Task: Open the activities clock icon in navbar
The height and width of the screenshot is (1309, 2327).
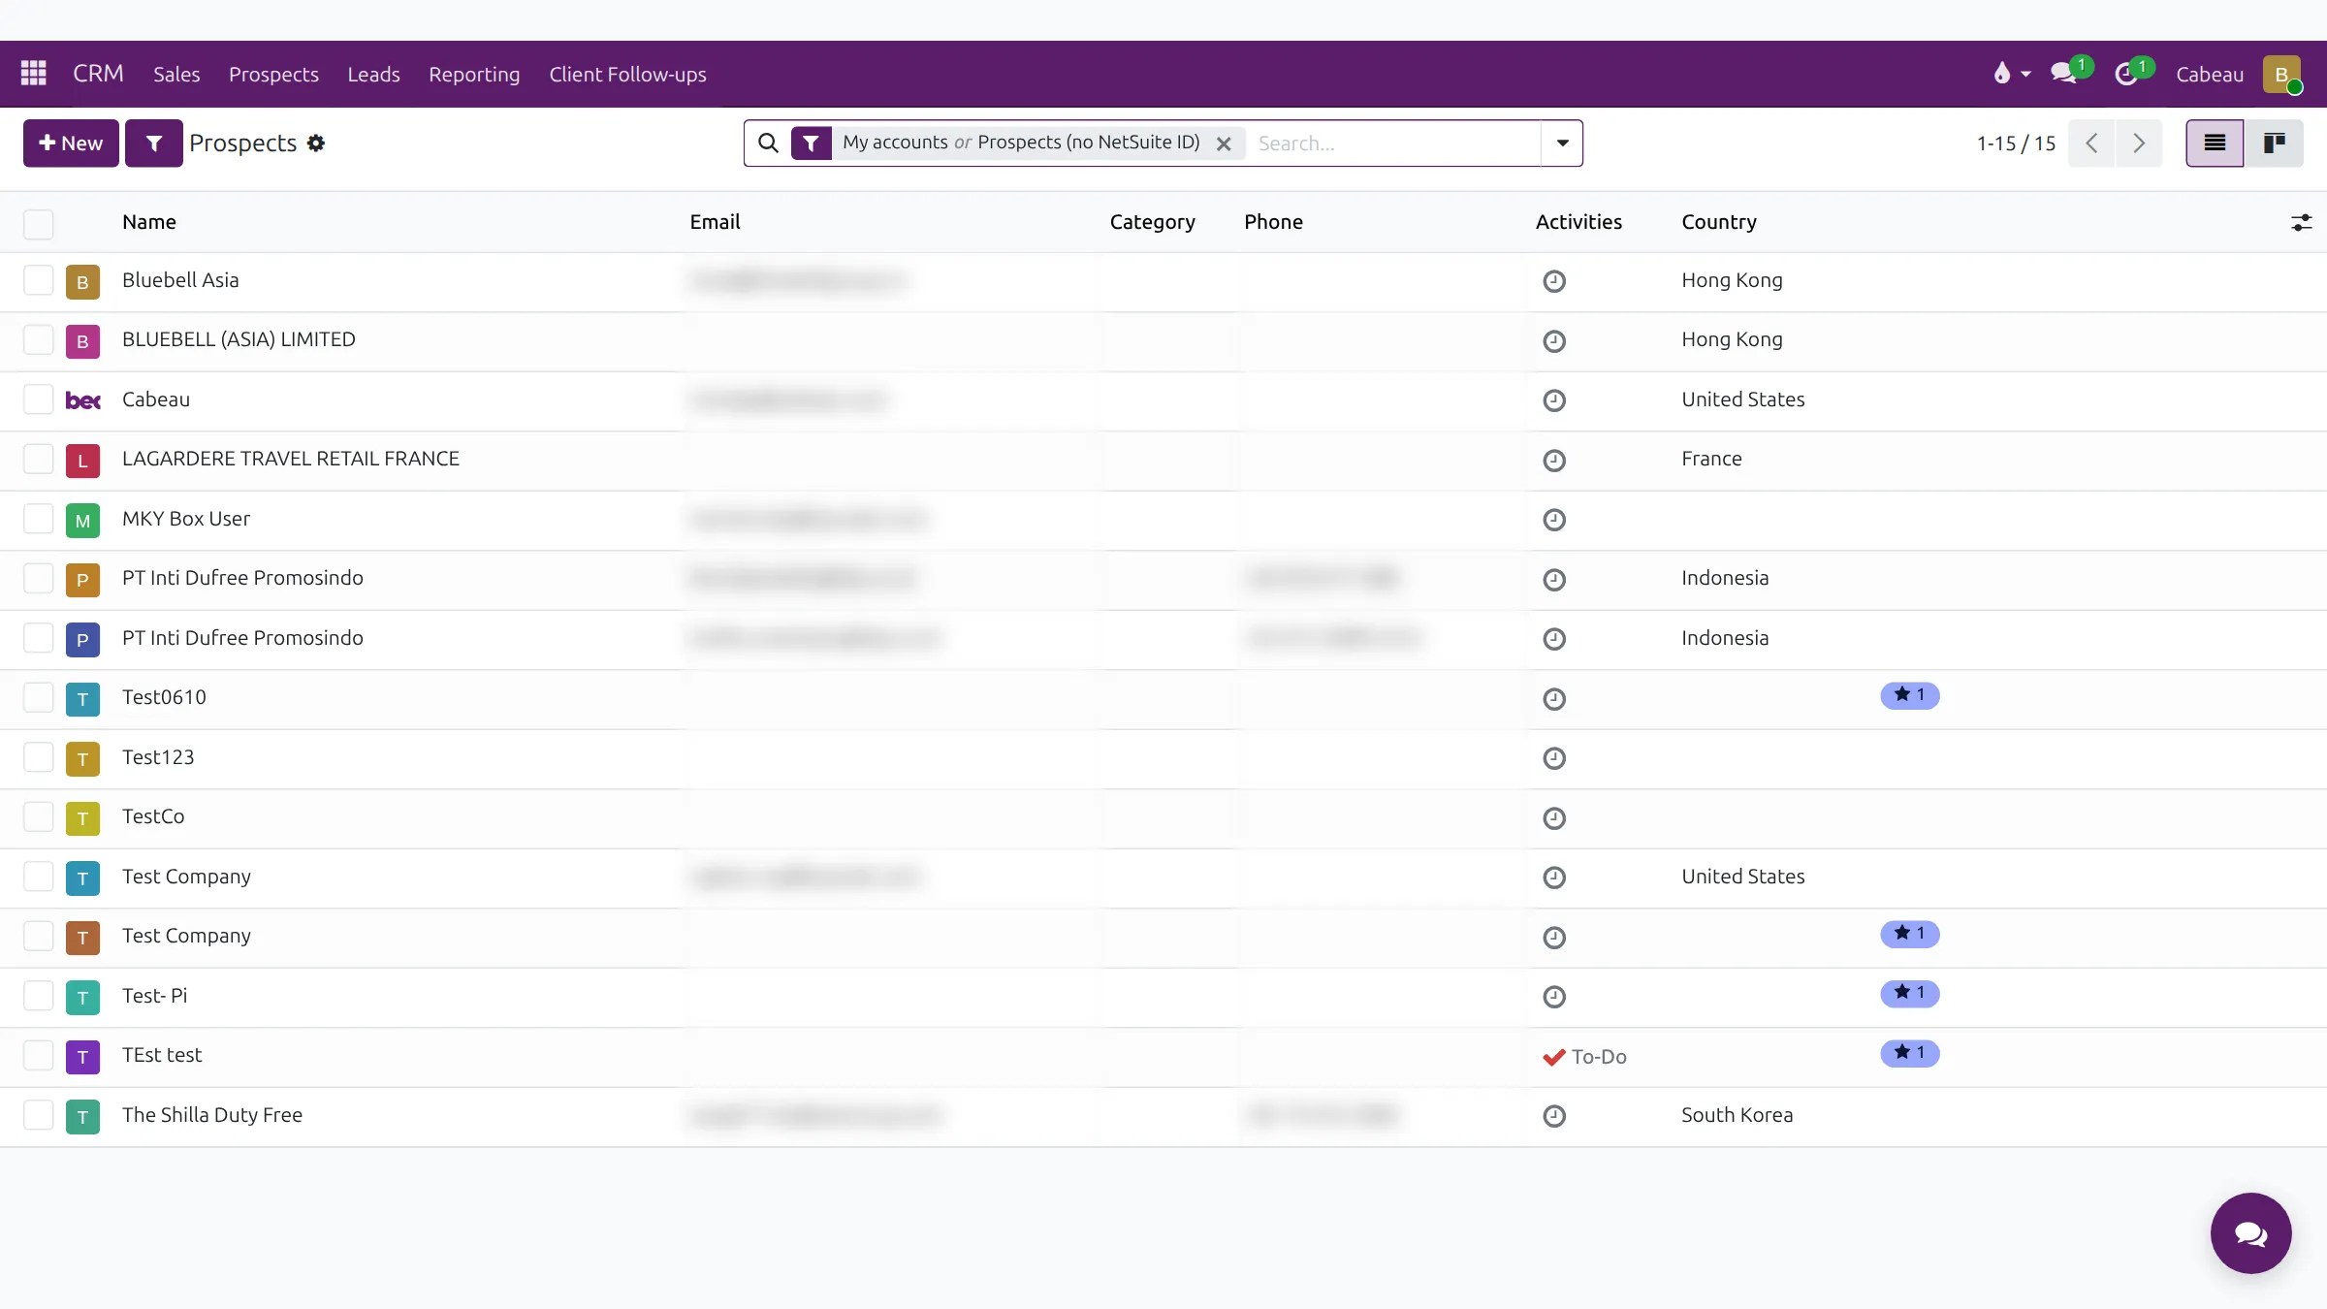Action: (2127, 74)
